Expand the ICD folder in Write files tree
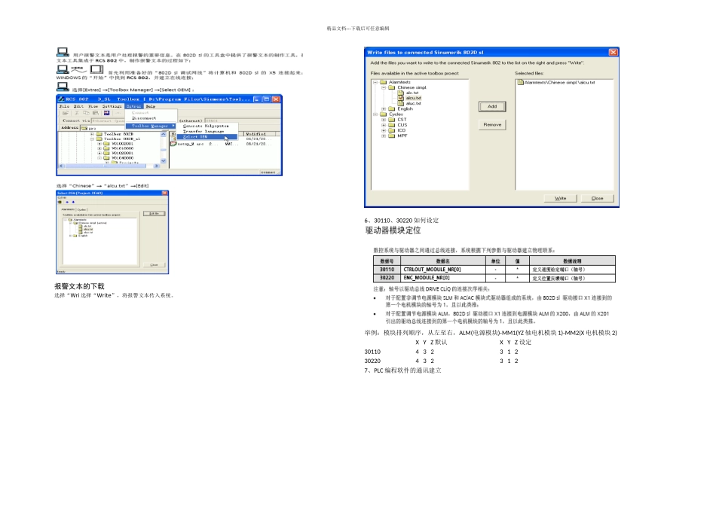Image resolution: width=716 pixels, height=506 pixels. pos(384,130)
